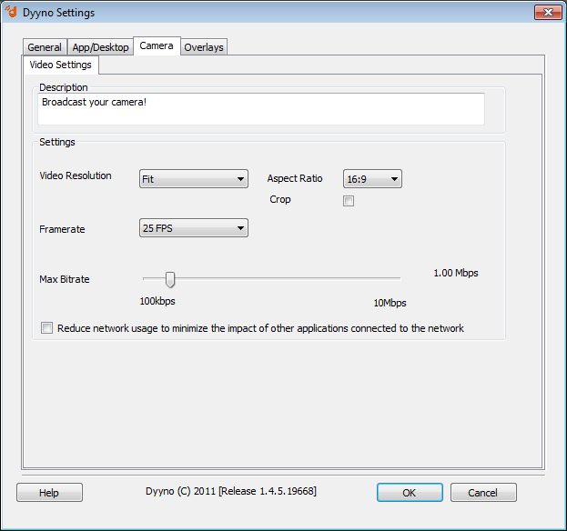Click in the Description text field
The width and height of the screenshot is (567, 531).
(262, 108)
